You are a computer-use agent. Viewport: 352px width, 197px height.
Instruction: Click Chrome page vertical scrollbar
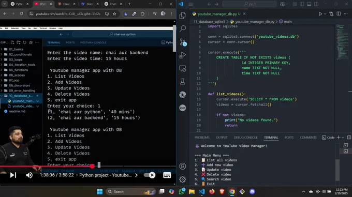coord(174,38)
